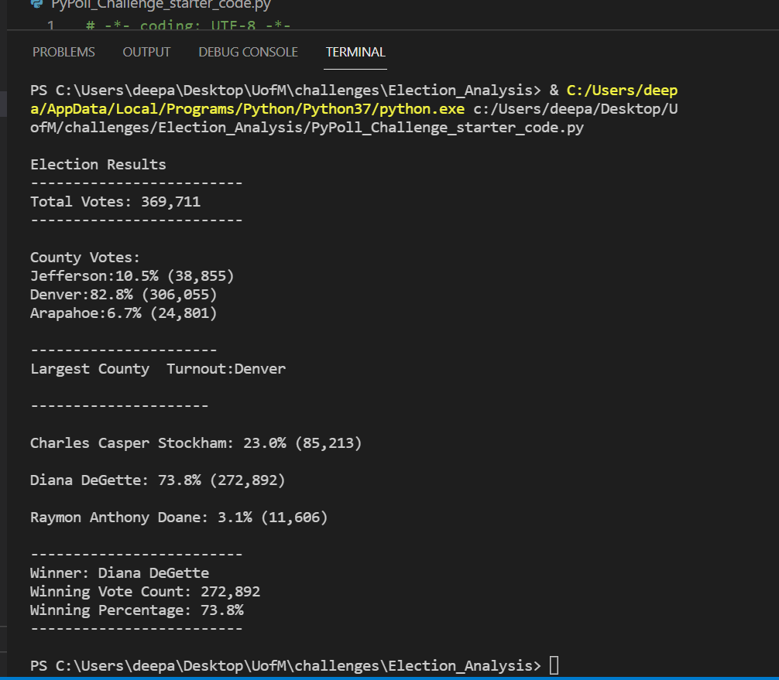Open the OUTPUT panel tab
779x680 pixels.
[146, 52]
